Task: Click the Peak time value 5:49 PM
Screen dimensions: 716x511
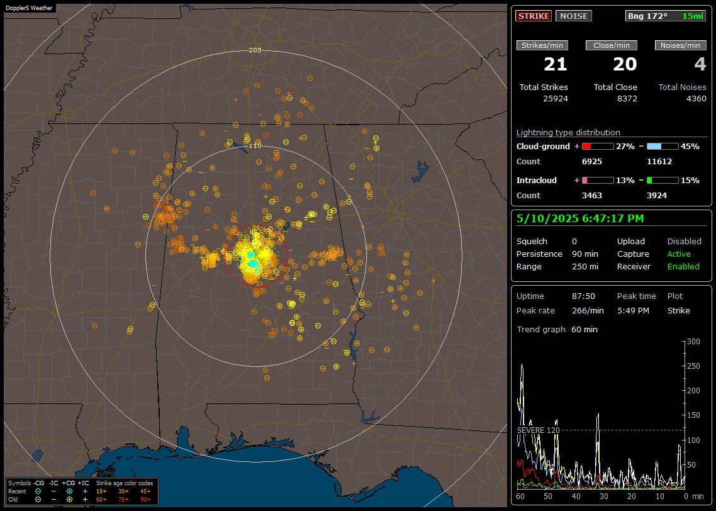Action: [x=633, y=311]
